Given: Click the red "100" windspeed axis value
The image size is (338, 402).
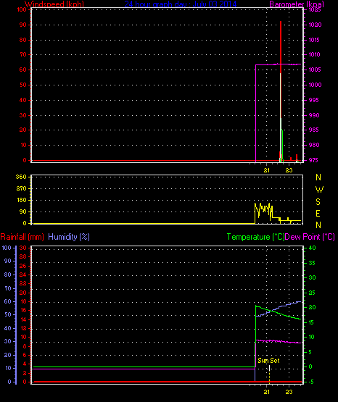Looking at the screenshot, I should [22, 9].
